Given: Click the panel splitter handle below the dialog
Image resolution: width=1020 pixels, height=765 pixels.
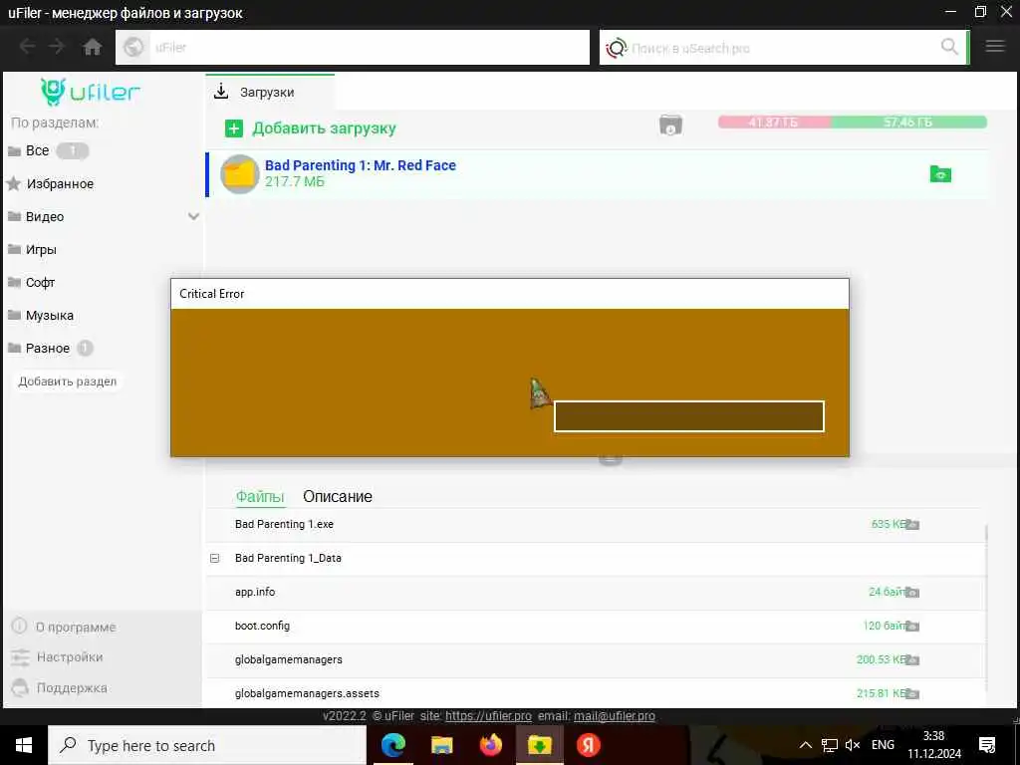Looking at the screenshot, I should pyautogui.click(x=611, y=460).
